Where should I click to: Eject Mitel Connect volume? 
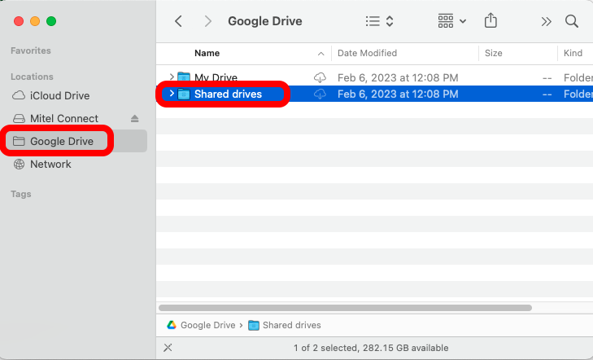pos(135,118)
